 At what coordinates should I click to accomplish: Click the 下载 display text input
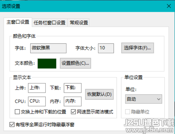point(73,88)
